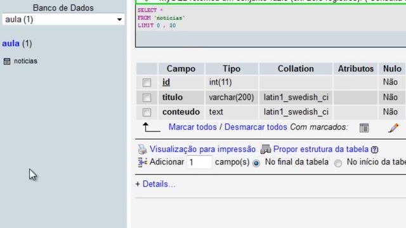Click the Banco de Dados label
The width and height of the screenshot is (406, 228).
[63, 8]
